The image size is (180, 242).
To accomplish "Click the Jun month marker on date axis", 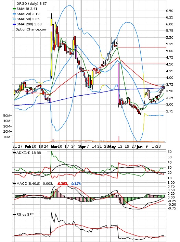I will (x=140, y=147).
